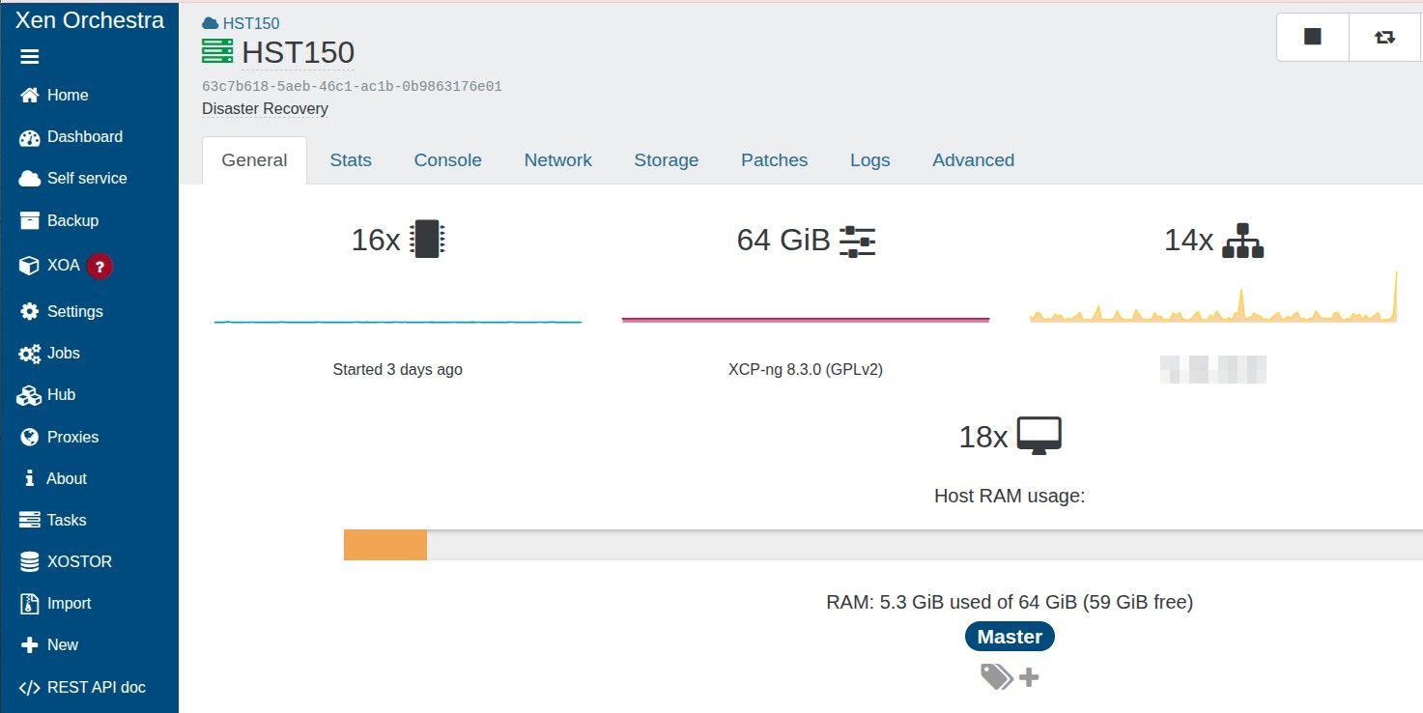Viewport: 1423px width, 713px height.
Task: Open the Backup sidebar section
Action: tap(72, 220)
